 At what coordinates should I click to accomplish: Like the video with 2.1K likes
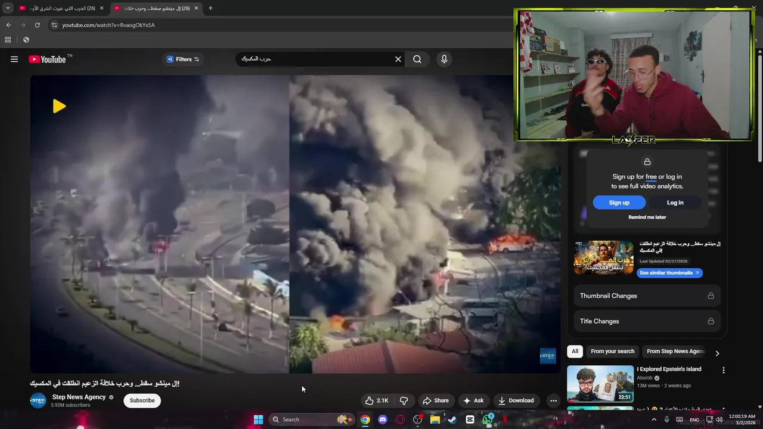(x=377, y=400)
